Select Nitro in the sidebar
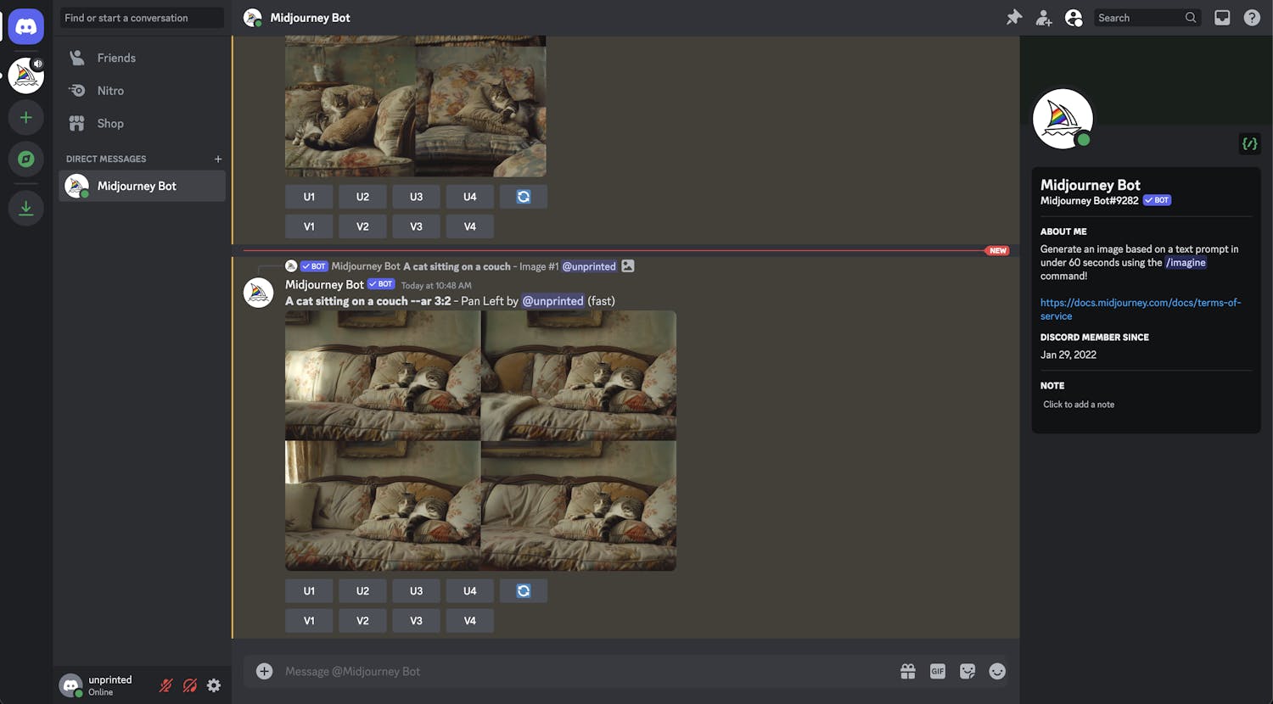Screen dimensions: 1273x704 [x=110, y=91]
